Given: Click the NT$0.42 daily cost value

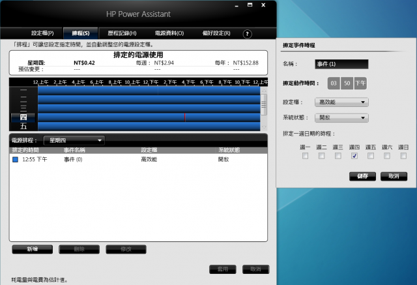Looking at the screenshot, I should coord(84,63).
